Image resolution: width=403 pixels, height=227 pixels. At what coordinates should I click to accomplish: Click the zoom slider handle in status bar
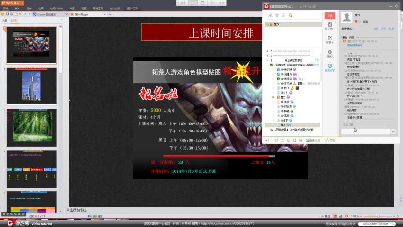(x=378, y=216)
